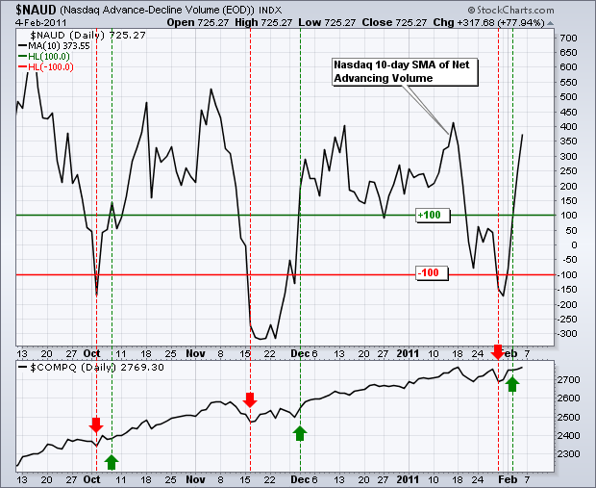The height and width of the screenshot is (488, 596).
Task: Click the 250 value on the $NAUD y-axis
Action: tap(568, 171)
